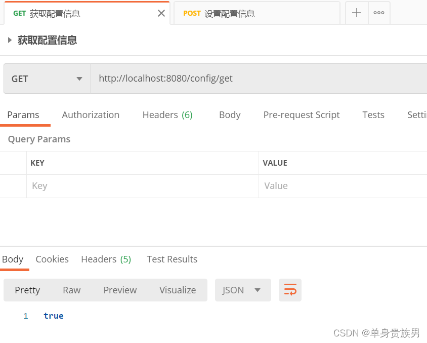Screen dimensions: 427x343
Task: Open a new request tab with plus icon
Action: (357, 13)
